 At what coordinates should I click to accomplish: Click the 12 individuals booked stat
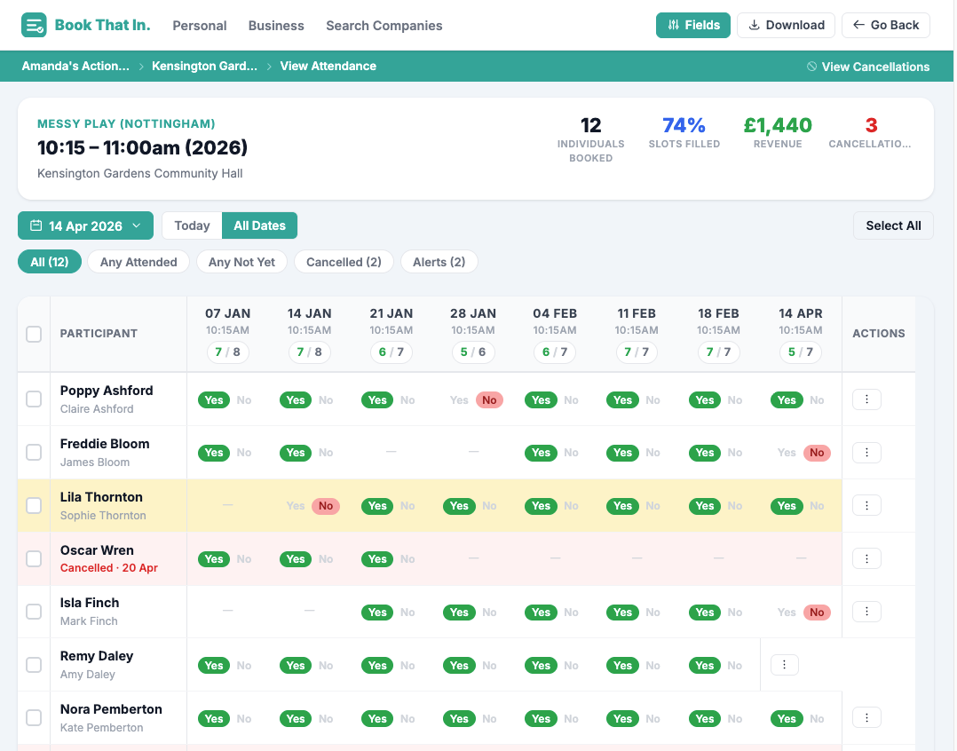tap(591, 139)
